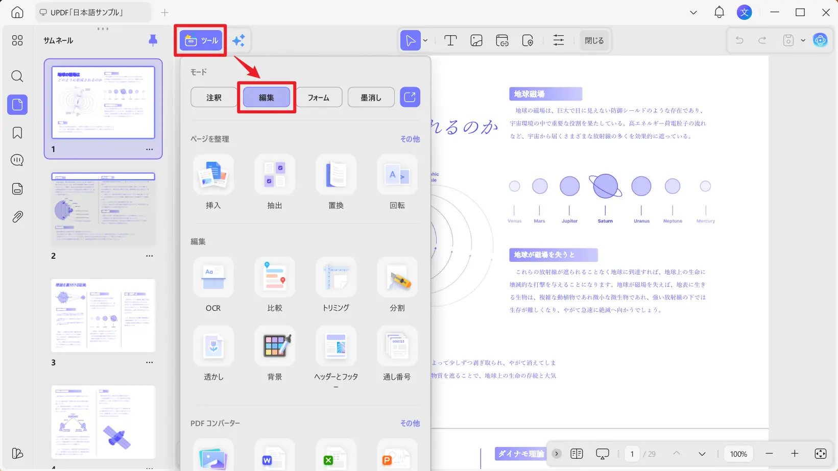
Task: Select the page 1 thumbnail
Action: (103, 103)
